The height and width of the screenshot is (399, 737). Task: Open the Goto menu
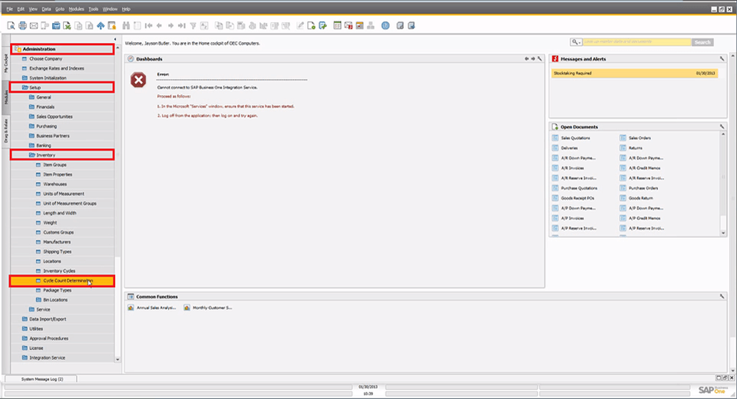pyautogui.click(x=60, y=9)
